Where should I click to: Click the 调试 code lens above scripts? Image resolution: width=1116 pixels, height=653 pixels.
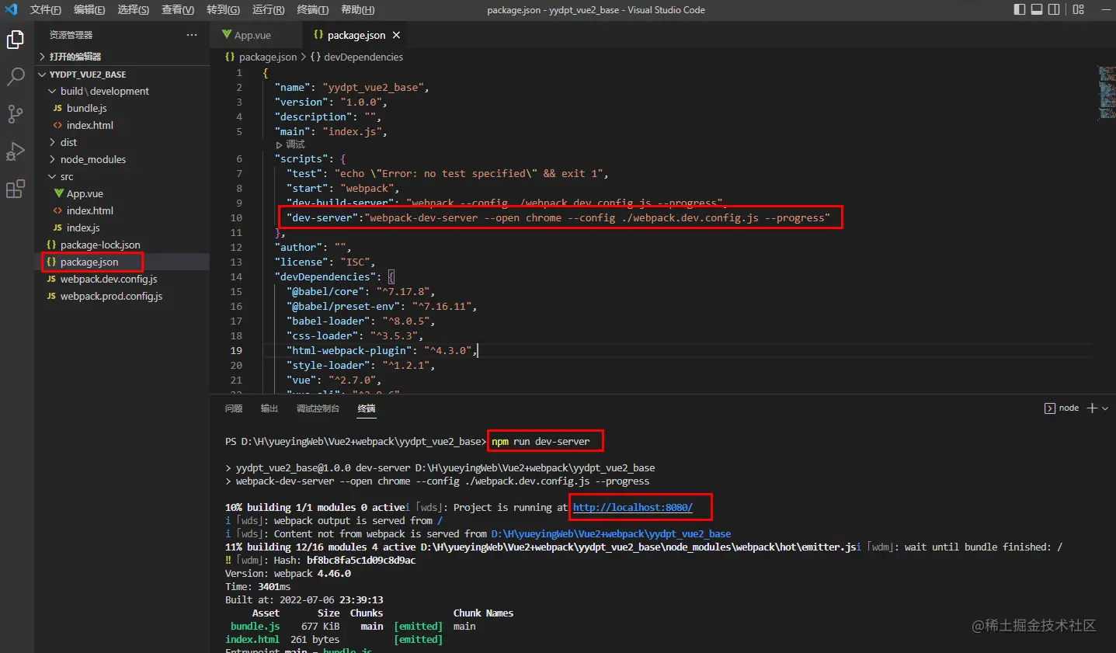pos(290,144)
